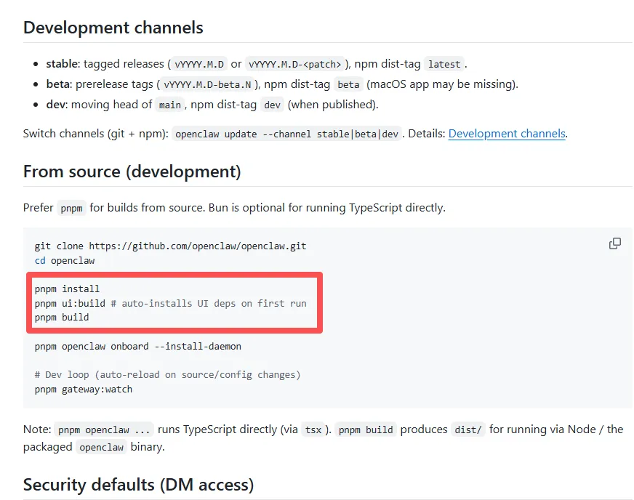Click the pnpm openclaw onboard command
Screen dimensions: 634x500
pyautogui.click(x=137, y=346)
